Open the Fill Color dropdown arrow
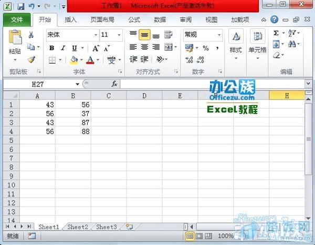This screenshot has width=315, height=245. point(81,60)
